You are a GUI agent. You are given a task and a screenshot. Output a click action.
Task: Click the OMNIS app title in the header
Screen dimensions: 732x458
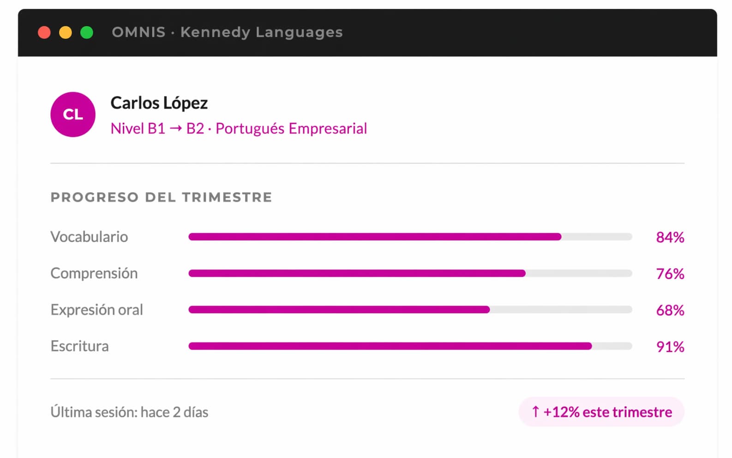point(138,32)
